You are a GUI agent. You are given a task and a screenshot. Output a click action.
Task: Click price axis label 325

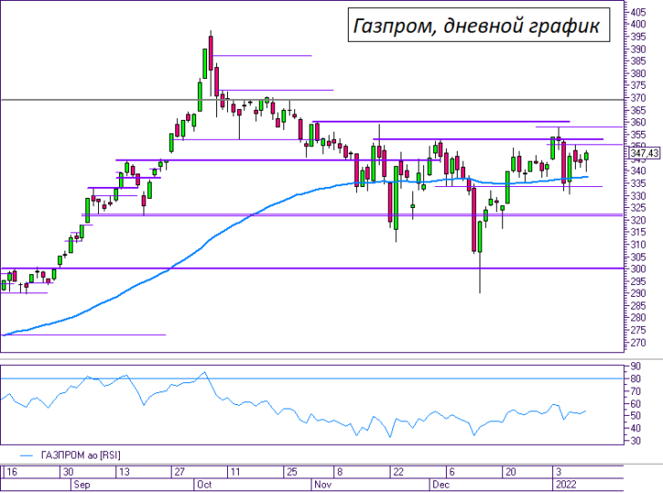[638, 208]
